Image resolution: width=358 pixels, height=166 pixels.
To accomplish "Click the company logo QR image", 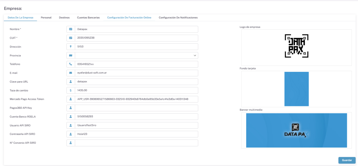I will [296, 46].
